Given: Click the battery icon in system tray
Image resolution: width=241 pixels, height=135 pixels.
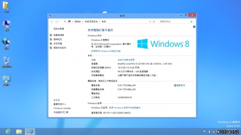Looking at the screenshot, I should pos(209,132).
